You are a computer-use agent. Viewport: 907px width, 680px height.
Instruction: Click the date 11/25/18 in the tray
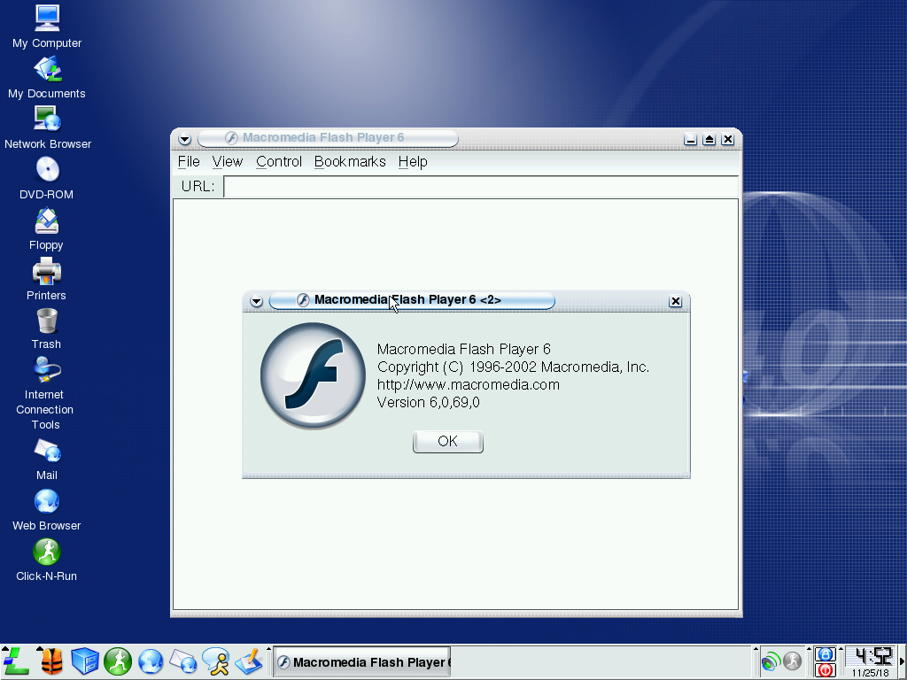tap(871, 673)
